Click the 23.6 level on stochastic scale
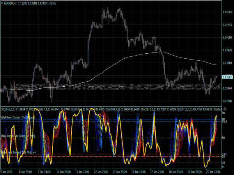 coord(225,154)
